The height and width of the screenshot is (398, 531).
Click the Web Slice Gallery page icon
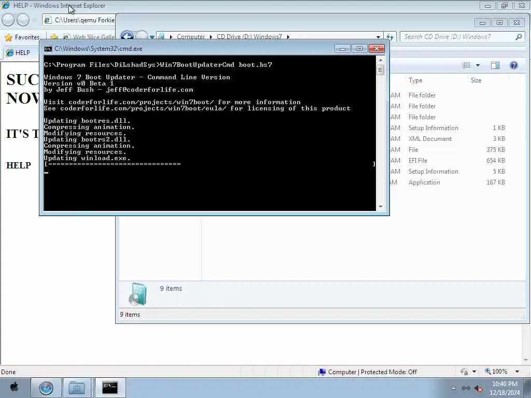(67, 37)
